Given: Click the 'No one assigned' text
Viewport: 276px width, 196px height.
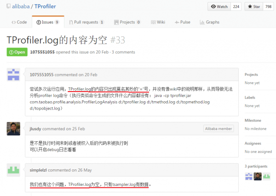Looking at the screenshot, I should (x=258, y=152).
